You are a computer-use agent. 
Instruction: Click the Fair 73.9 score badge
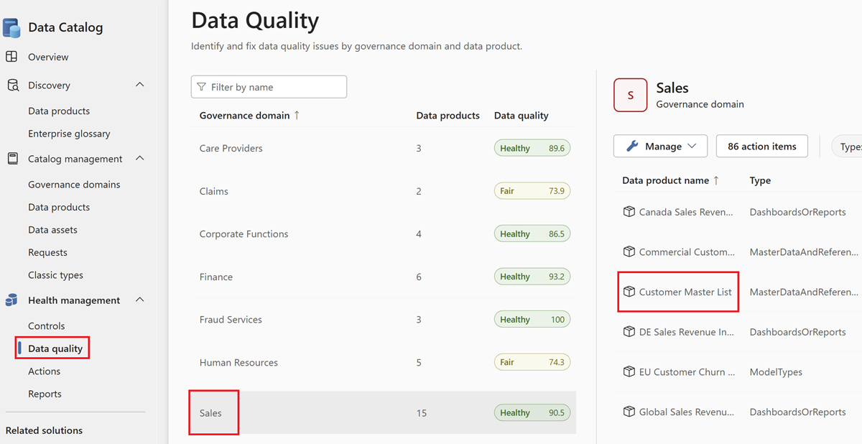point(532,191)
